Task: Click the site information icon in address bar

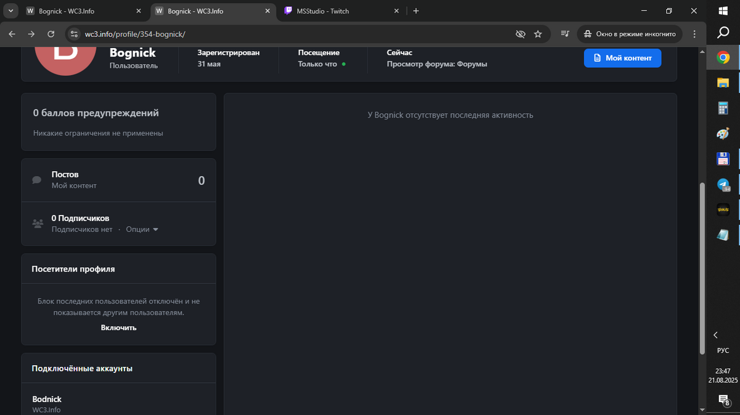Action: 74,34
